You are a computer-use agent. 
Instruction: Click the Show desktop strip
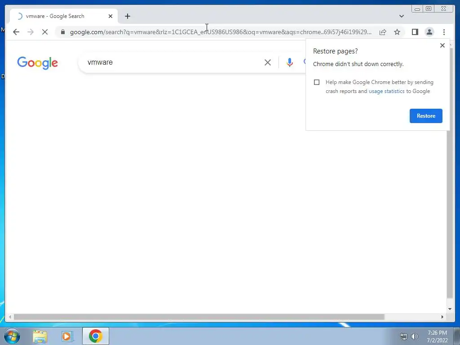457,336
